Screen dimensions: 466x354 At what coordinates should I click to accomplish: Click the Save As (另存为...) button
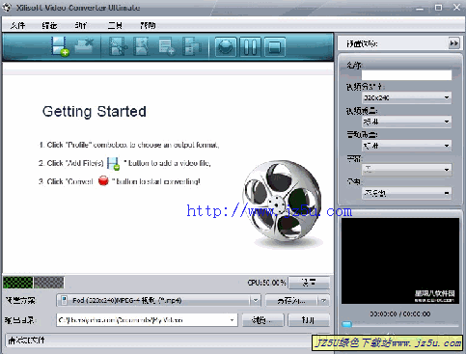291,301
